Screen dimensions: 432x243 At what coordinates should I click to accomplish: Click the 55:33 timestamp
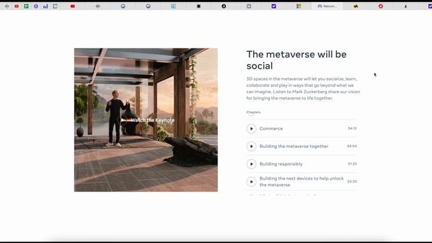(x=352, y=182)
